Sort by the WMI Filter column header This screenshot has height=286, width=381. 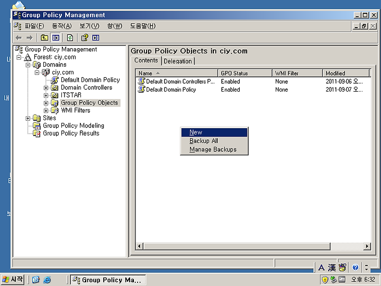pyautogui.click(x=297, y=73)
